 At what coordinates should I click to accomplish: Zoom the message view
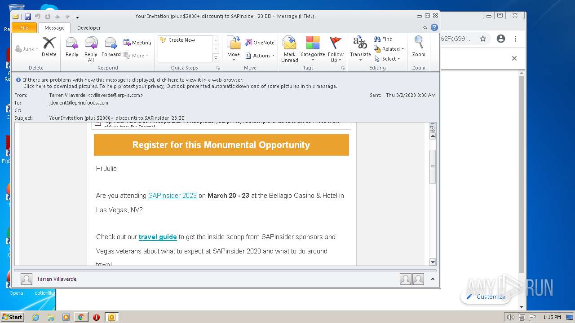click(x=419, y=47)
